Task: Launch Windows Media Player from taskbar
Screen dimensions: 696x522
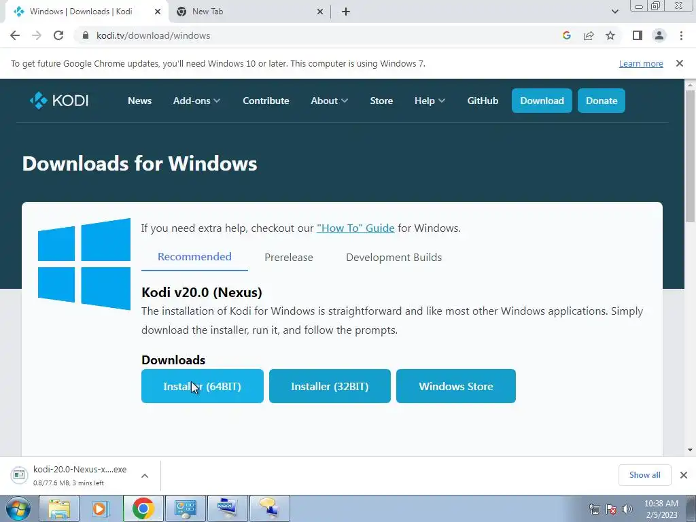Action: [101, 508]
